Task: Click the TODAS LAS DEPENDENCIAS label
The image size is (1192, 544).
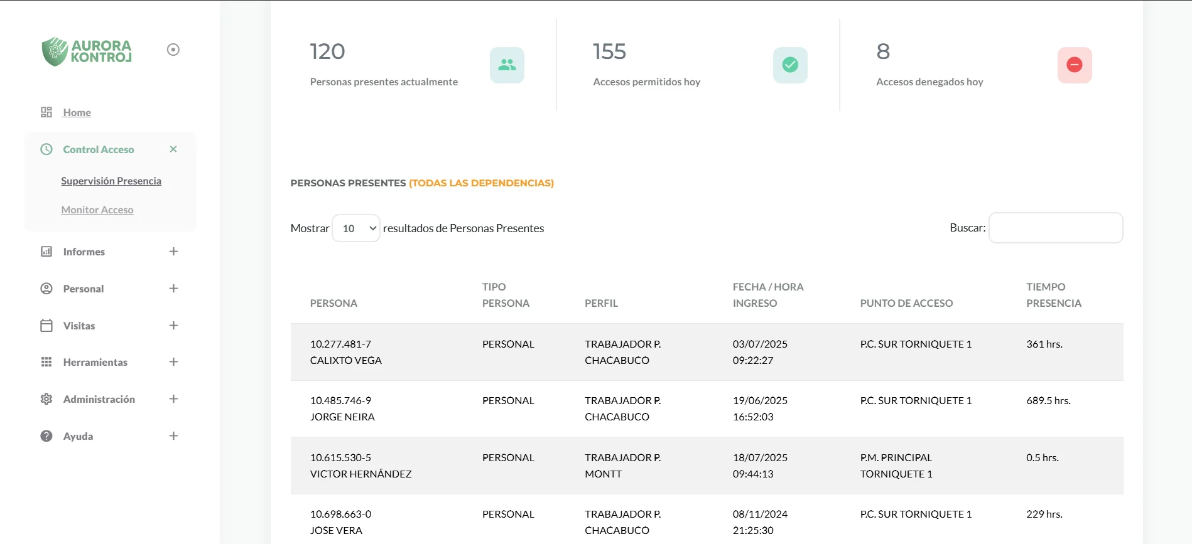Action: click(481, 183)
